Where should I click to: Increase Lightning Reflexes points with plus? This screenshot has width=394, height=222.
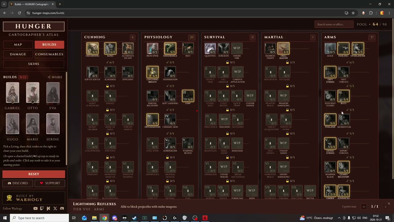click(385, 207)
